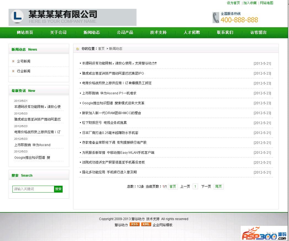The height and width of the screenshot is (241, 289).
Task: Open article 上市即脱销 华为Ascend P1一机难求
Action: 109,93
